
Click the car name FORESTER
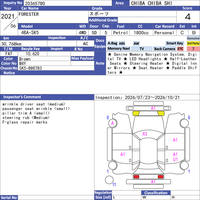29,14
